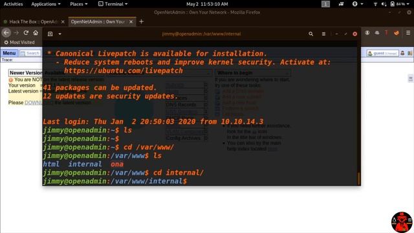Click '12 updates are security updates' line

pos(111,96)
